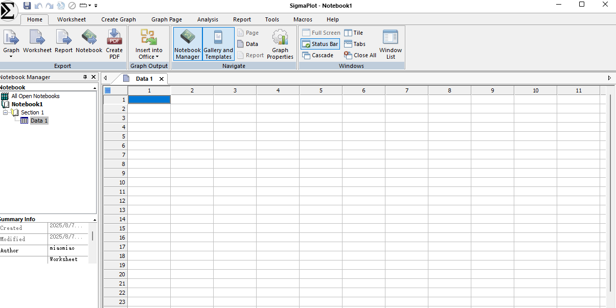Collapse the Summary Info panel arrow
The height and width of the screenshot is (308, 616).
click(x=95, y=220)
